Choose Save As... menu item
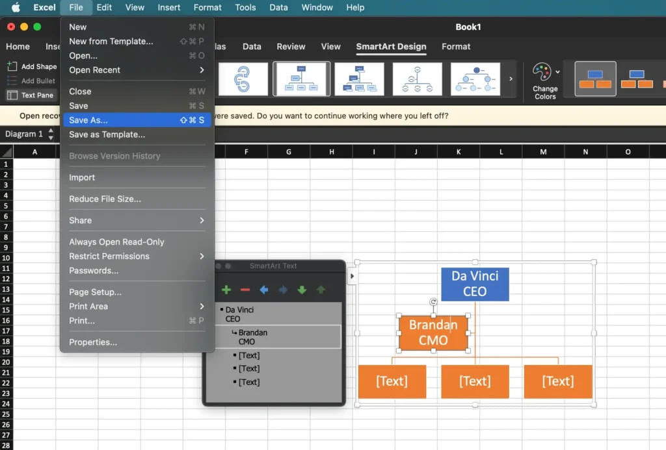 137,120
